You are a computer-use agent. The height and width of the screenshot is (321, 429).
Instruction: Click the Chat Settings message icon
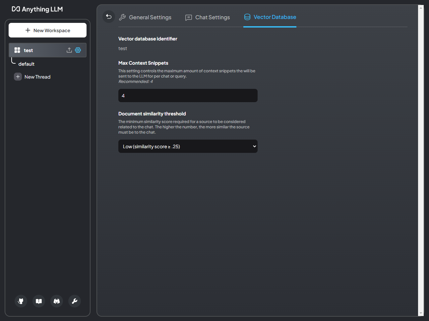coord(189,18)
